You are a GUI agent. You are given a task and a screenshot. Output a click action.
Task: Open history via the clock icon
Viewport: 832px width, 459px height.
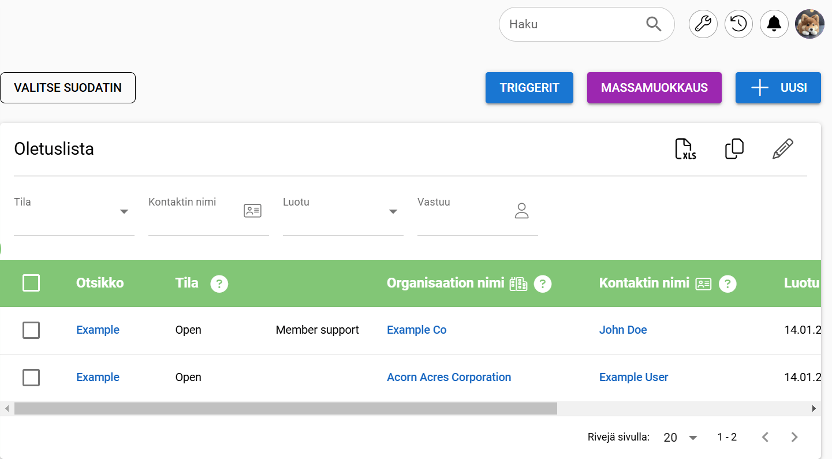[738, 24]
